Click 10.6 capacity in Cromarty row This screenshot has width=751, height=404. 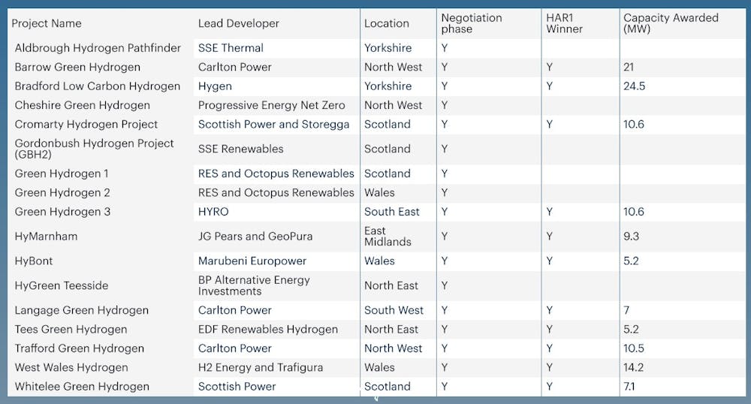[634, 125]
